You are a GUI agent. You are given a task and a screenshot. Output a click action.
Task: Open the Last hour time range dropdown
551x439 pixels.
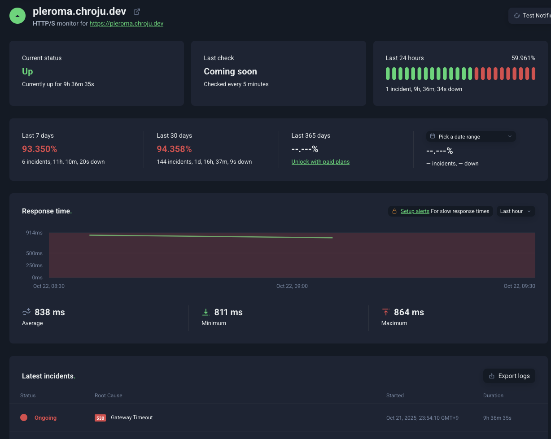click(x=516, y=211)
